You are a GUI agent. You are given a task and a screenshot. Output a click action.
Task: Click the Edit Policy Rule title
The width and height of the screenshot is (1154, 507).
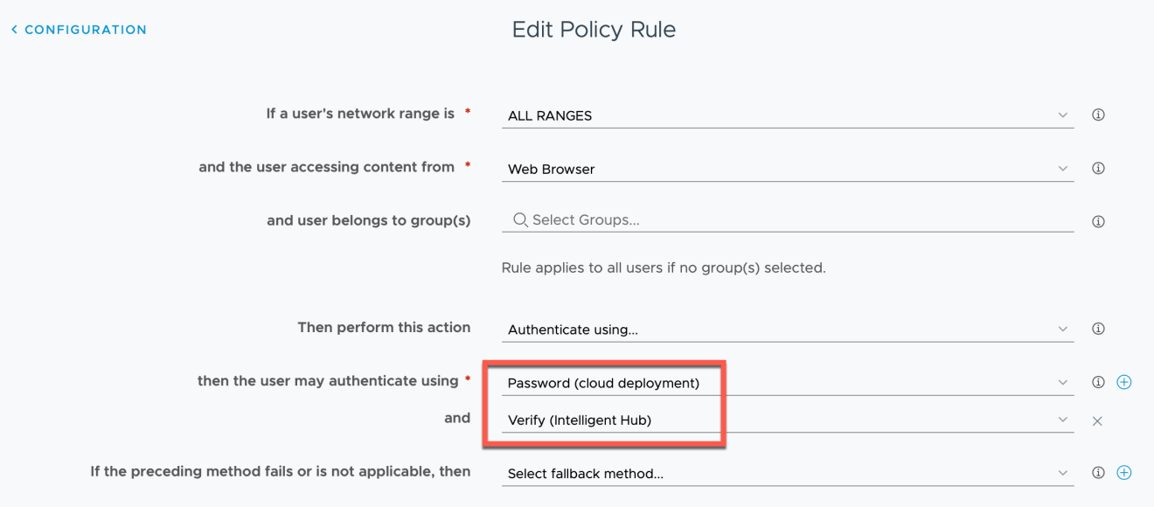[x=593, y=29]
